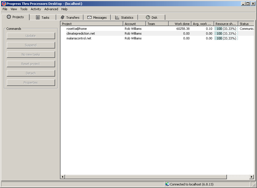Switch to the Tasks tab
Image resolution: width=257 pixels, height=188 pixels.
[43, 17]
